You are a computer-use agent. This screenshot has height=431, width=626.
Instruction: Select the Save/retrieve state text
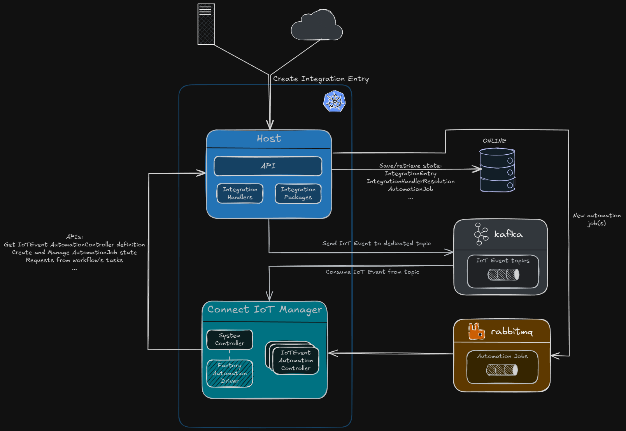click(410, 166)
